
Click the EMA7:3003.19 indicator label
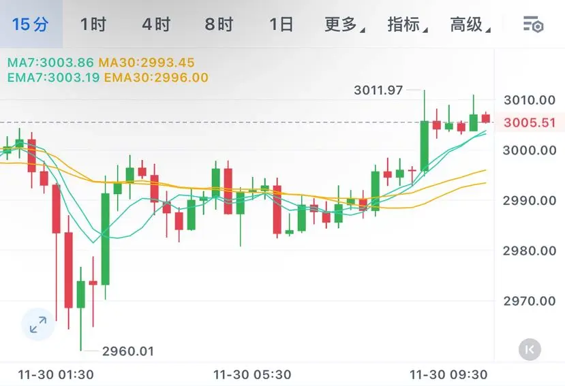[53, 78]
